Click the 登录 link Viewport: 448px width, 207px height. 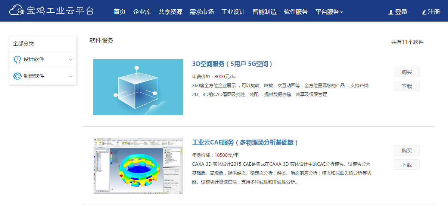pyautogui.click(x=401, y=12)
